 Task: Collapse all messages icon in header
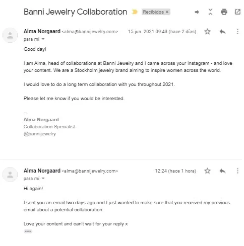210,12
